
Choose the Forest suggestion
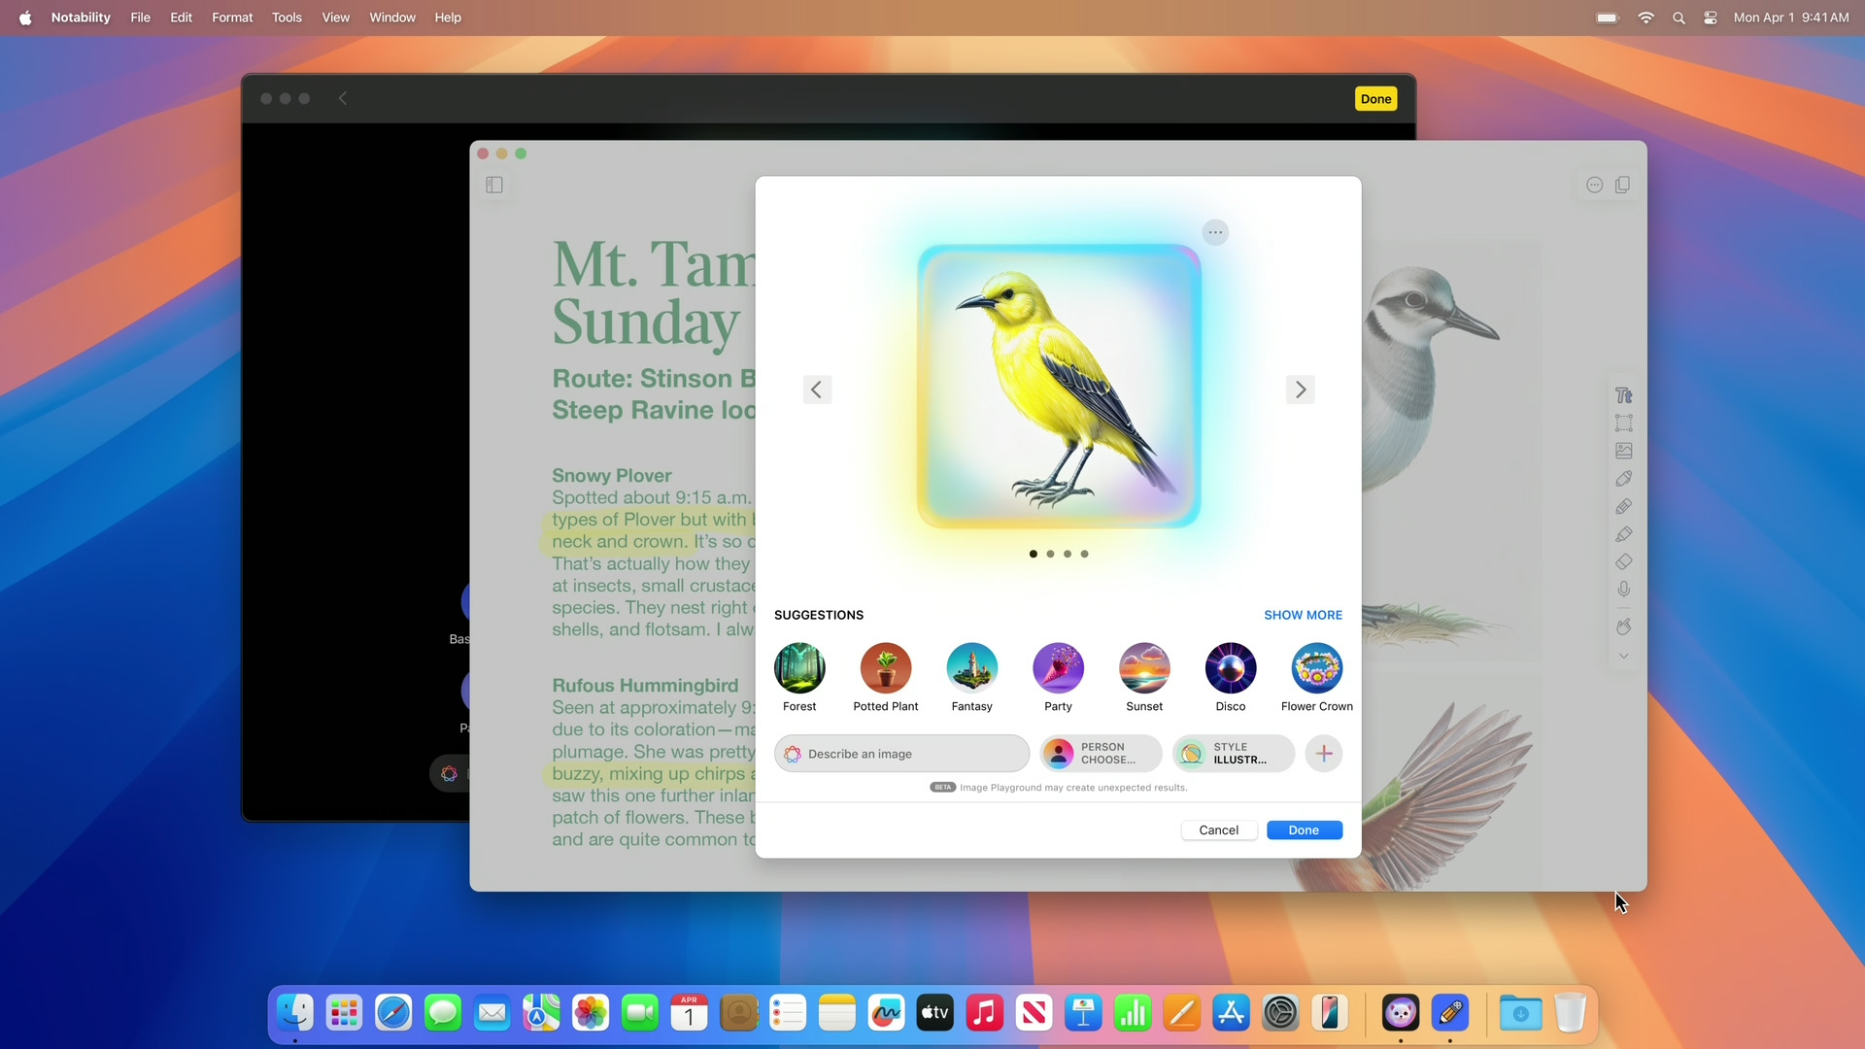coord(799,668)
